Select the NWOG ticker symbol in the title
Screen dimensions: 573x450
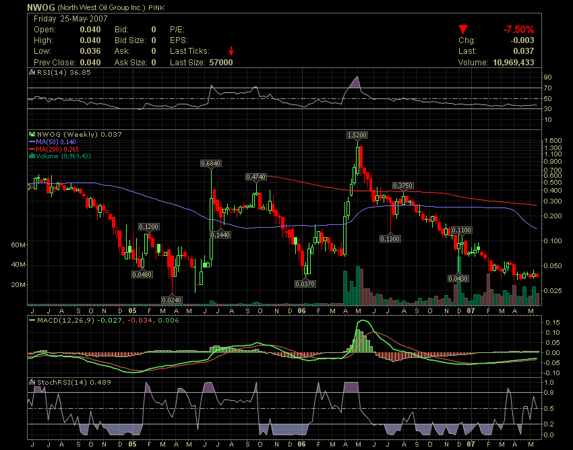[41, 7]
